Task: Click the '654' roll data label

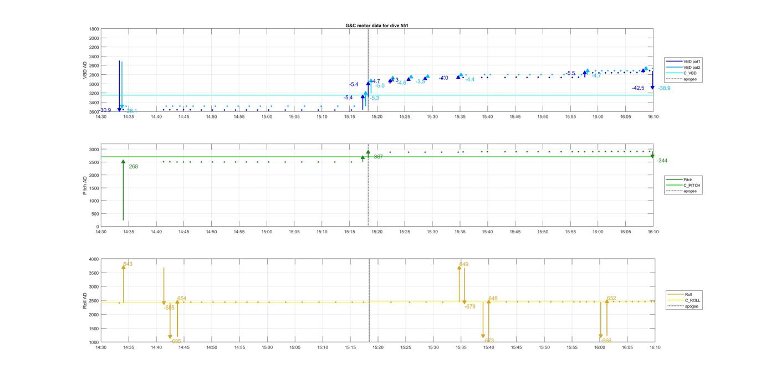Action: (x=182, y=299)
